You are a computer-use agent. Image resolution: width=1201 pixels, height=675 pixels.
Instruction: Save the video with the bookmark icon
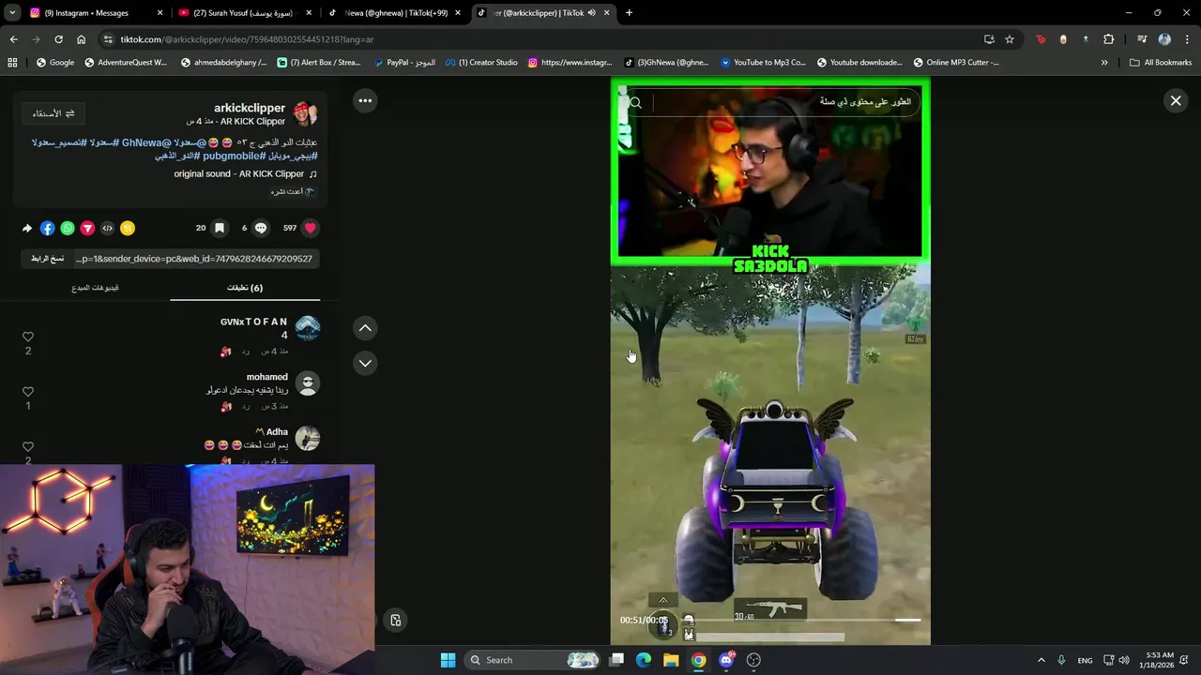tap(219, 228)
